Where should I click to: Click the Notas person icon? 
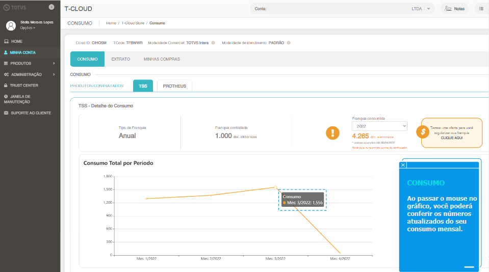tap(448, 9)
